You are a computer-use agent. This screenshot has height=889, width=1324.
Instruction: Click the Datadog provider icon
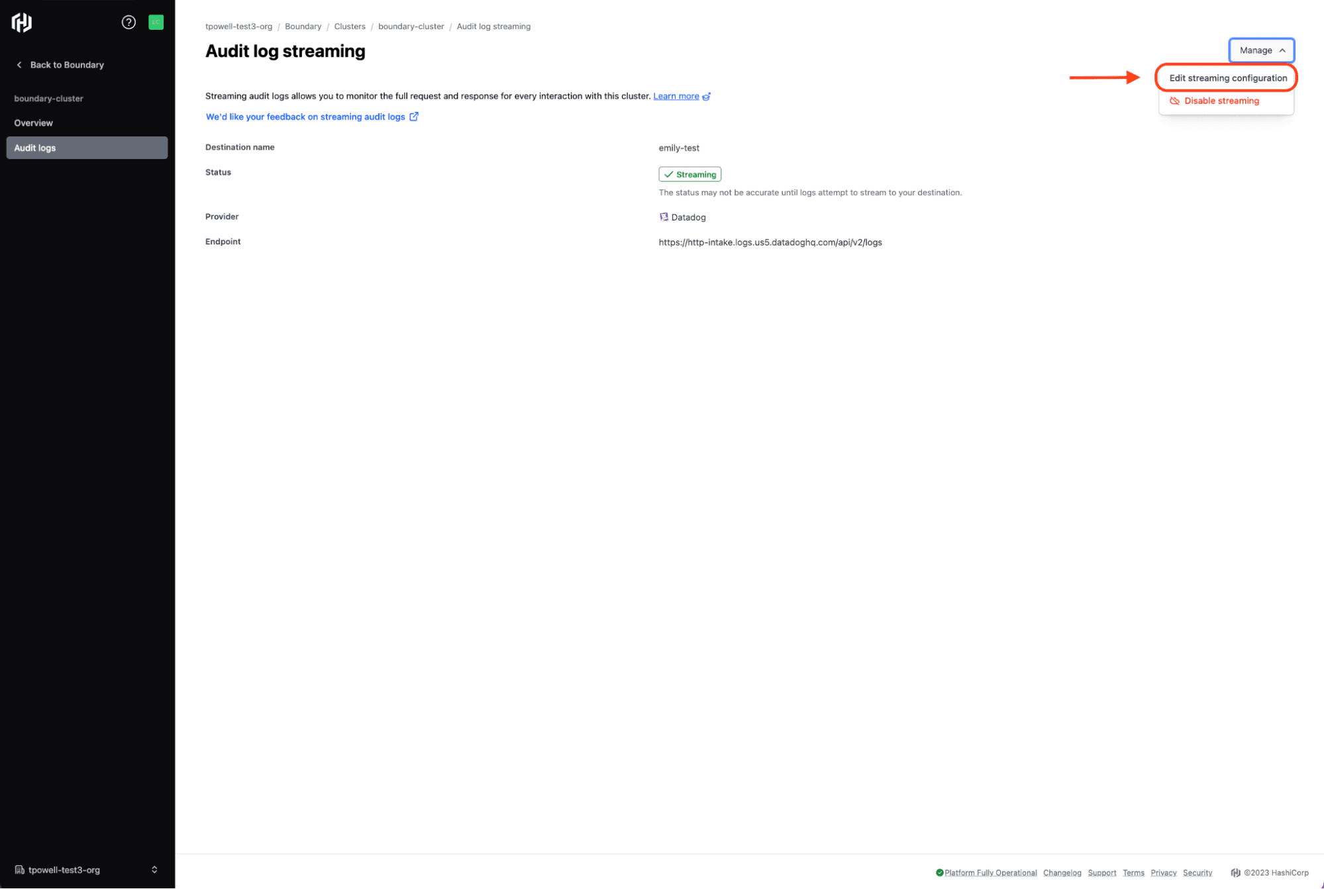[664, 217]
